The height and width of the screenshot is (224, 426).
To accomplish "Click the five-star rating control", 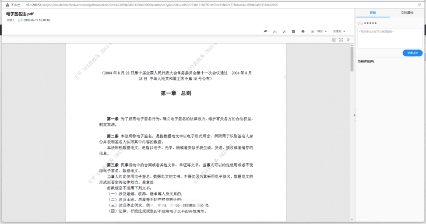I will (370, 23).
